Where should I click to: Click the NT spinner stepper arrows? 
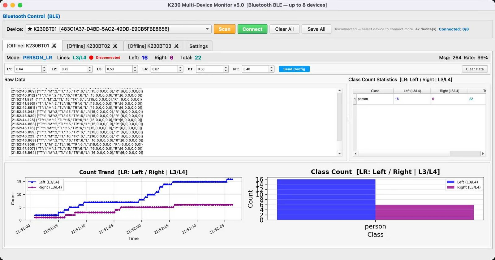[271, 69]
